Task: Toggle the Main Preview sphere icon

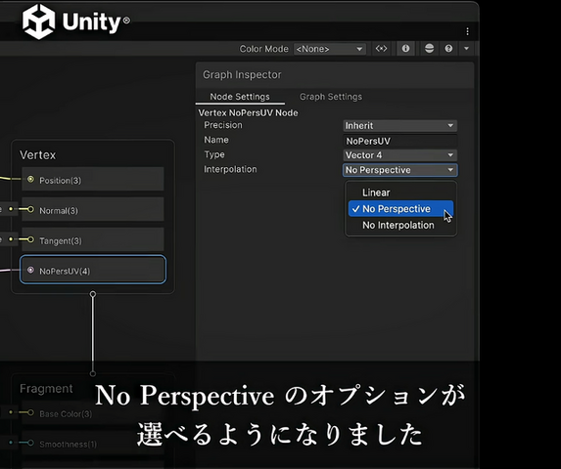Action: click(429, 48)
